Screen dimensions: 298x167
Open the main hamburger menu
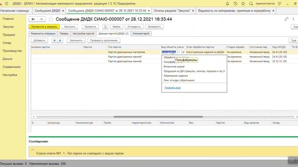click(x=7, y=4)
